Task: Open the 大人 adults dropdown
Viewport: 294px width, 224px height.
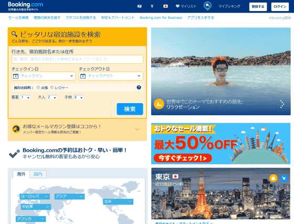Action: [x=52, y=97]
